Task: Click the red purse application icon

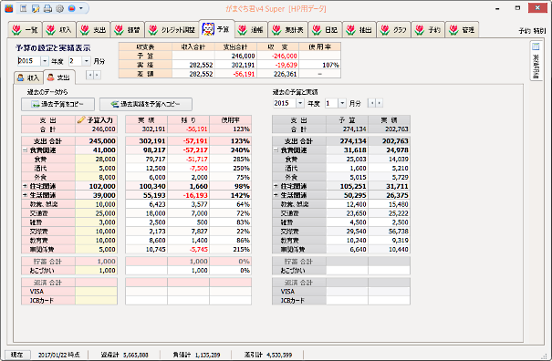Action: (9, 8)
